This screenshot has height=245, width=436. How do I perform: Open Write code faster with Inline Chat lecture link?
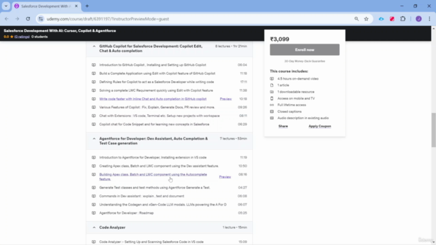153,99
